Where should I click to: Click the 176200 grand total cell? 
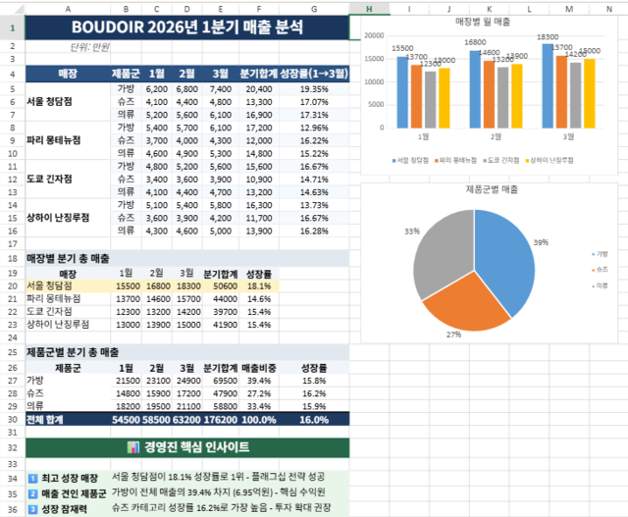coord(221,419)
